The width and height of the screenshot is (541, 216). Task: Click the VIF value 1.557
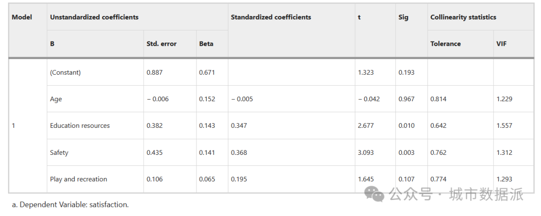(x=504, y=126)
